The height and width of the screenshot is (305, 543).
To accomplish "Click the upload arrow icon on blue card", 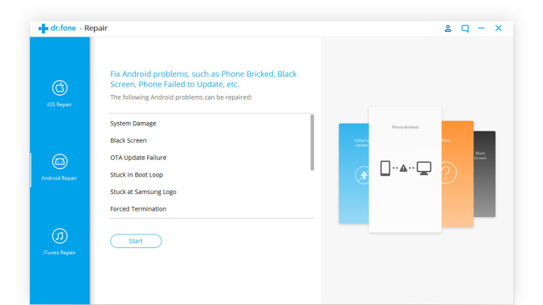I will pos(363,175).
